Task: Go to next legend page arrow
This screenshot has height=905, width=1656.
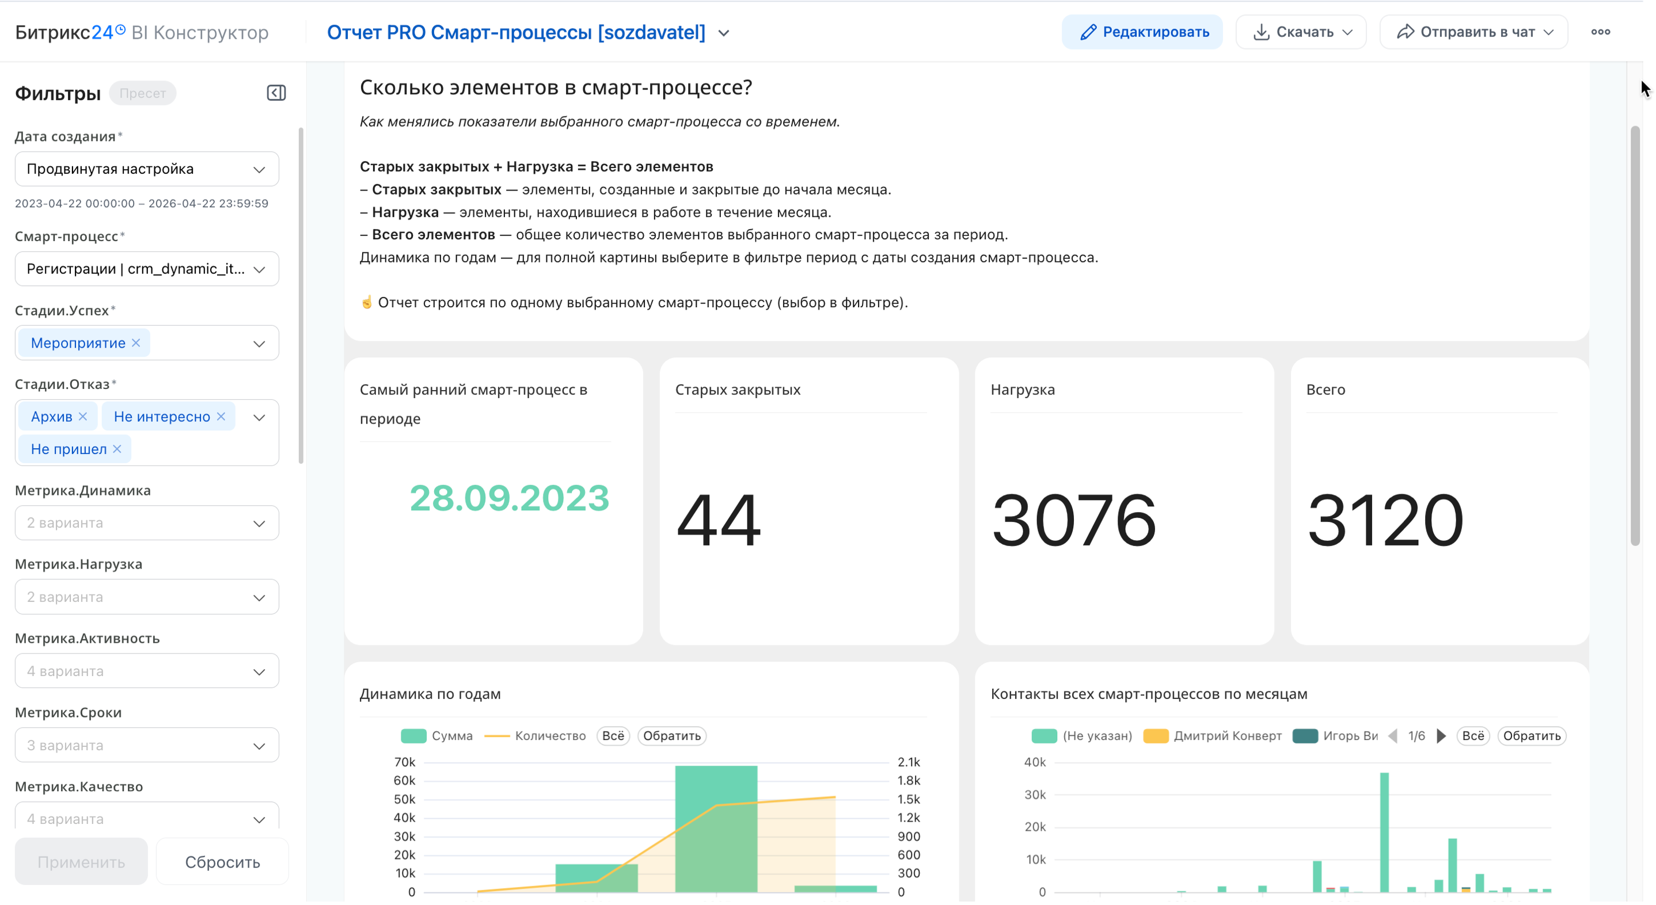Action: [x=1441, y=736]
